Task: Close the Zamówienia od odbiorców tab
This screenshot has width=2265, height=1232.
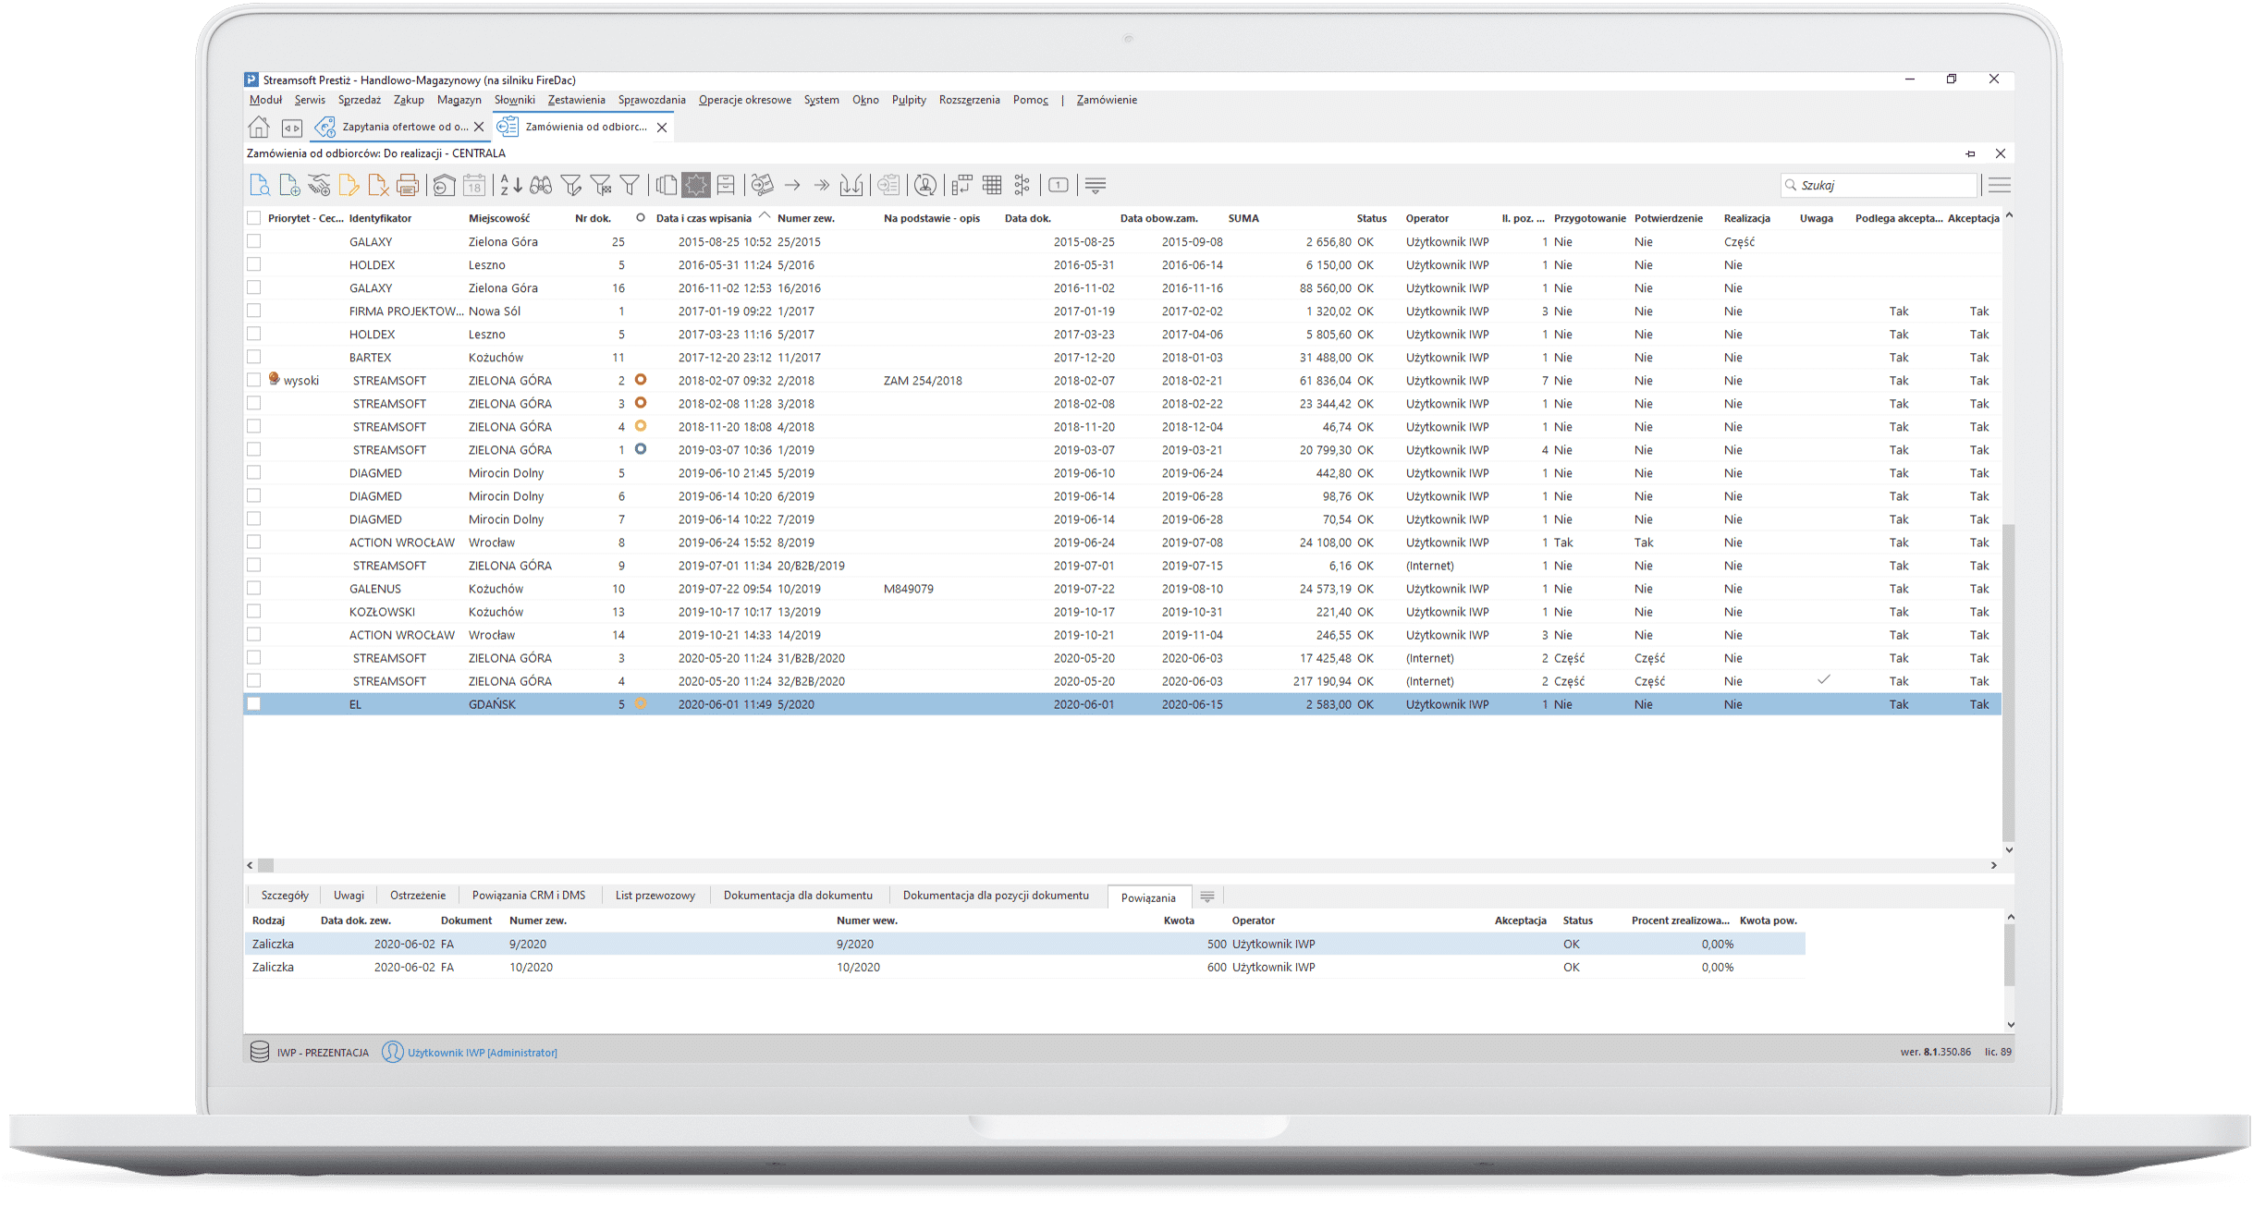Action: (662, 128)
